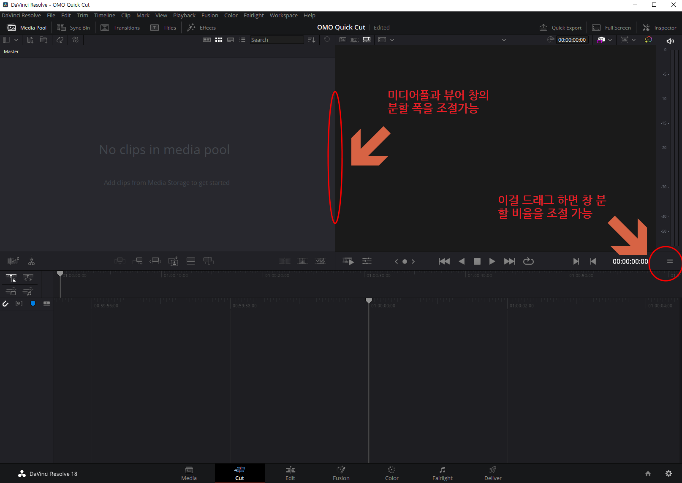682x483 pixels.
Task: Switch media pool to thumbnail view
Action: [219, 40]
